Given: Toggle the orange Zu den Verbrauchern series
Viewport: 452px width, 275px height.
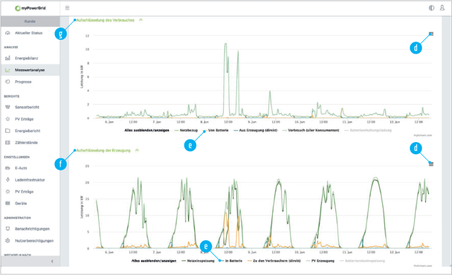Looking at the screenshot, I should pyautogui.click(x=272, y=260).
